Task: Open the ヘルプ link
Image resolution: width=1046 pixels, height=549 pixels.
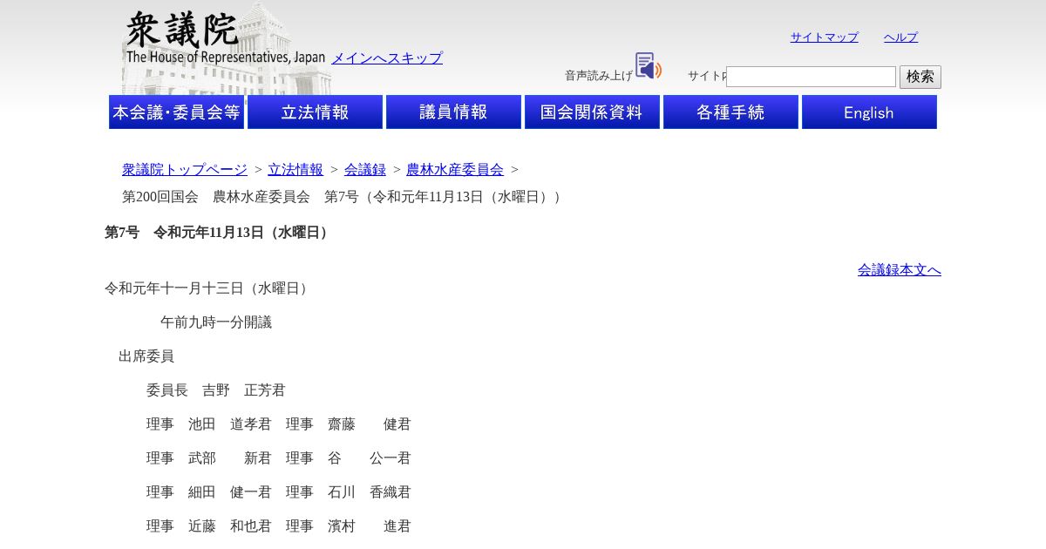Action: coord(900,37)
